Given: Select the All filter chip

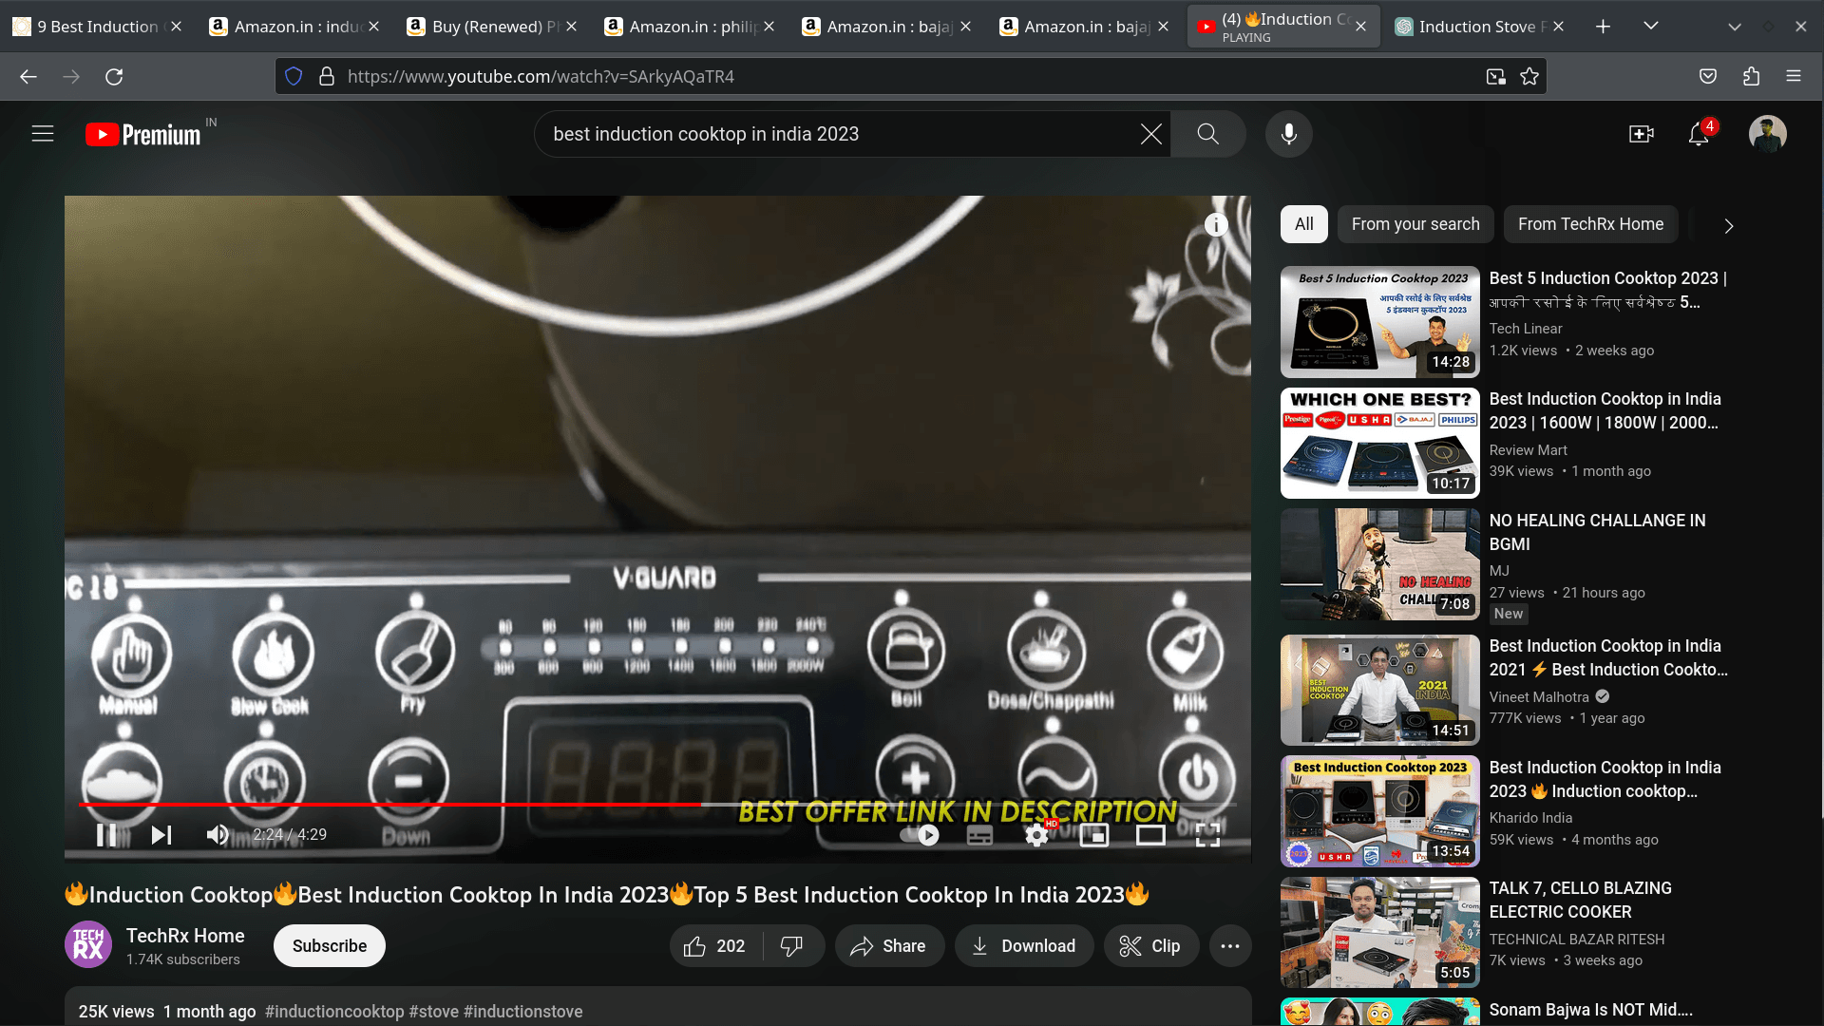Looking at the screenshot, I should (x=1303, y=224).
